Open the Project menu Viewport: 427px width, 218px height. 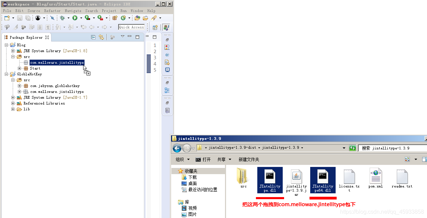click(109, 11)
